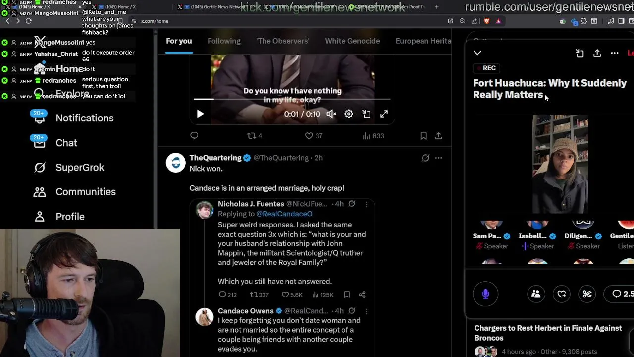Share the Fuentes quoted post
The width and height of the screenshot is (634, 357).
[x=362, y=295]
